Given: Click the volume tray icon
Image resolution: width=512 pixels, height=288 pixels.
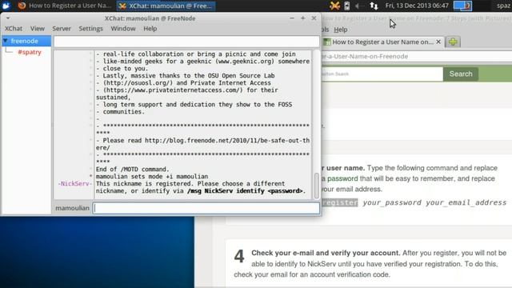Looking at the screenshot, I should 358,6.
